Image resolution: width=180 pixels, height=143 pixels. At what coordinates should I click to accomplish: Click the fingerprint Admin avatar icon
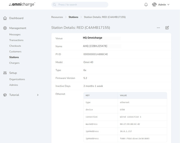coord(154,4)
